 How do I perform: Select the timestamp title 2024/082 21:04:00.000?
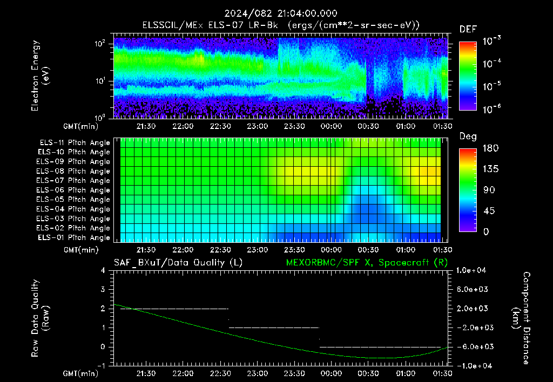[x=281, y=13]
